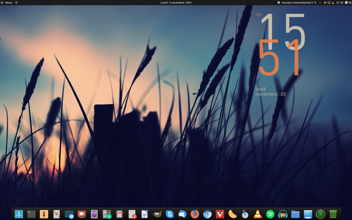Click the cloud weather icon in panel
Image resolution: width=352 pixels, height=220 pixels.
pos(279,2)
